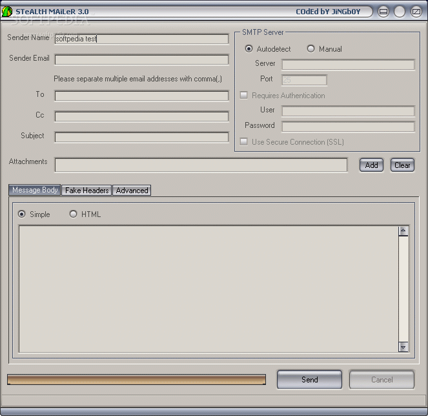Click the SMTP Password field
428x416 pixels.
tap(349, 127)
